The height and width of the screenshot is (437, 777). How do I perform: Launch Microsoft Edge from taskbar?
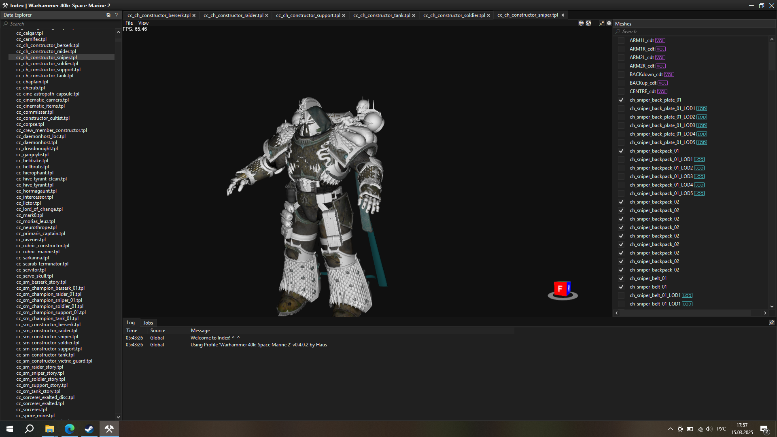69,429
